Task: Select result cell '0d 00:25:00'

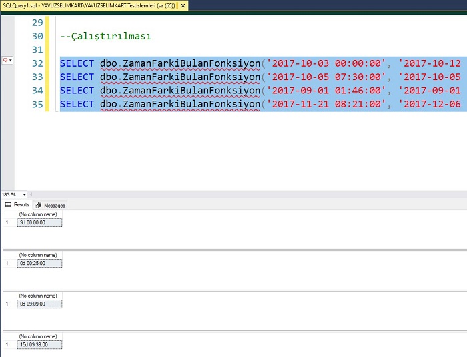Action: coord(39,263)
